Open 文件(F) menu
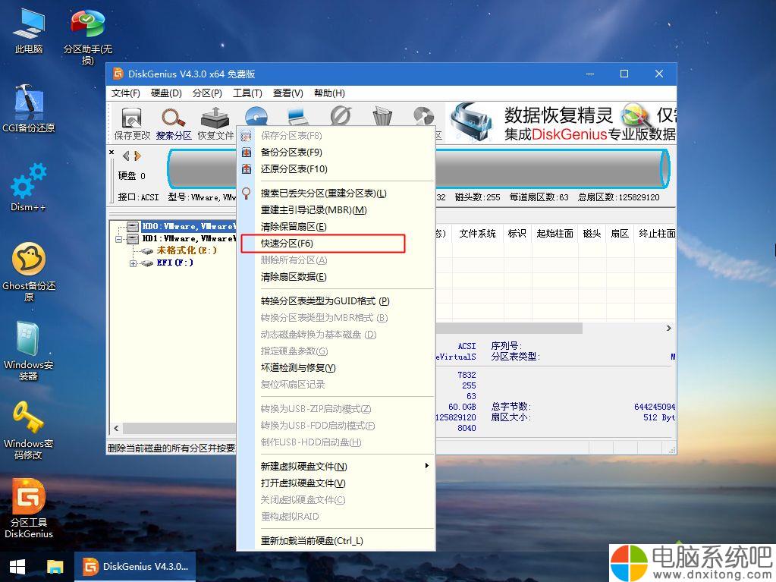Screen dimensions: 776x582 click(126, 93)
